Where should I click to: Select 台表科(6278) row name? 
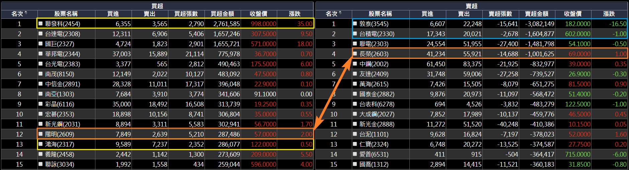click(x=377, y=104)
